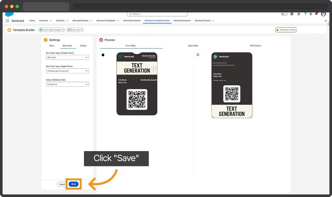
Task: Remove the Brian Lam pill
Action: click(81, 30)
